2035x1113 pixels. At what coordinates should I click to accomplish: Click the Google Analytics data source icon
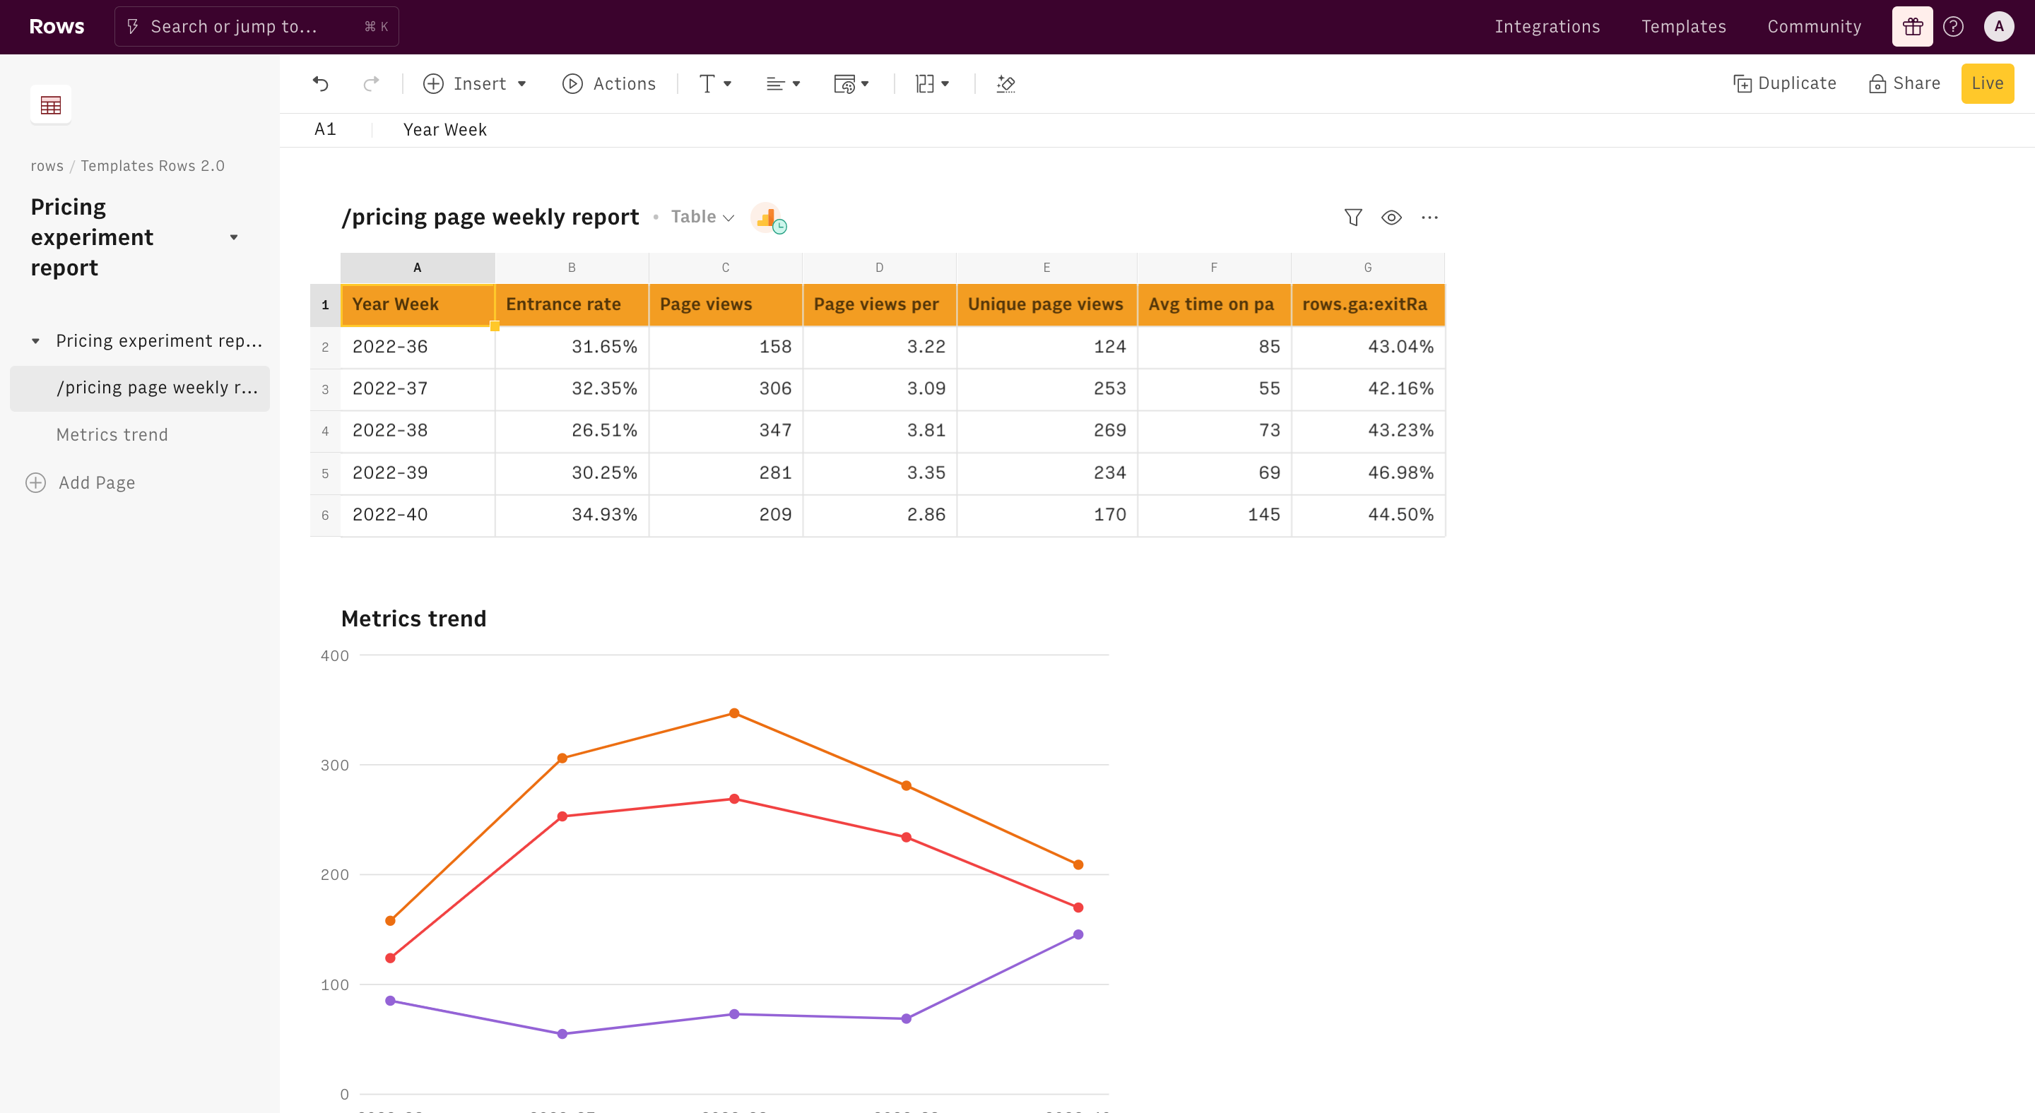tap(767, 218)
